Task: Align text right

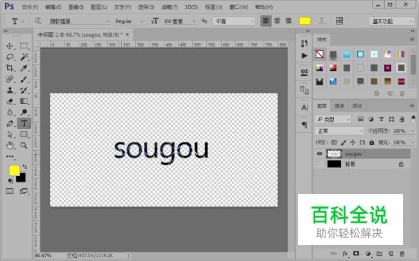Action: tap(288, 21)
